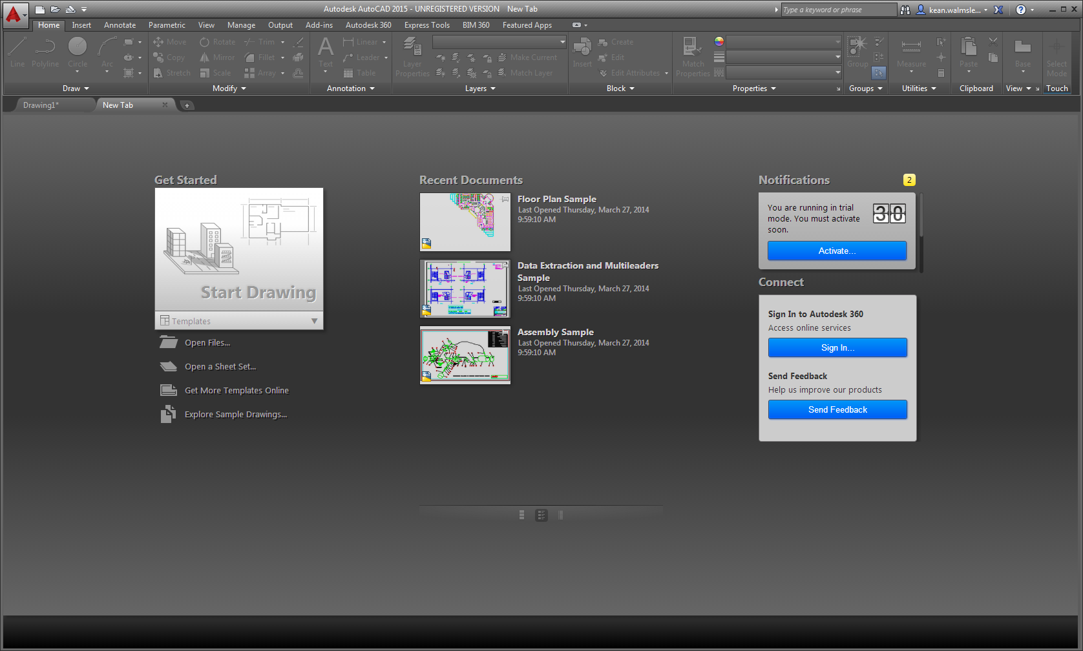Screen dimensions: 1083x651
Task: Click the Help question mark icon
Action: pyautogui.click(x=1021, y=10)
